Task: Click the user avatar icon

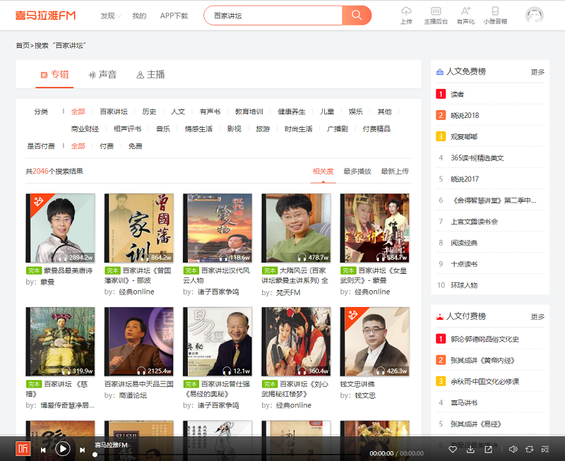Action: [x=535, y=15]
